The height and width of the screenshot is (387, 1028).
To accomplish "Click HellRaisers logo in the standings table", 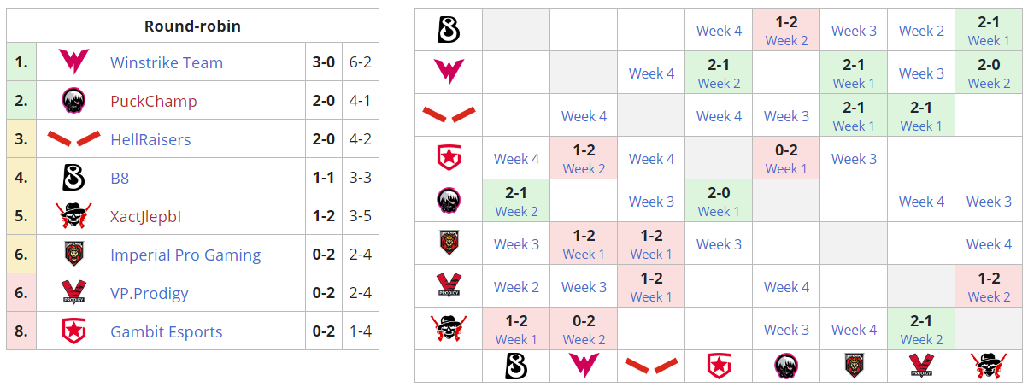I will pyautogui.click(x=73, y=139).
